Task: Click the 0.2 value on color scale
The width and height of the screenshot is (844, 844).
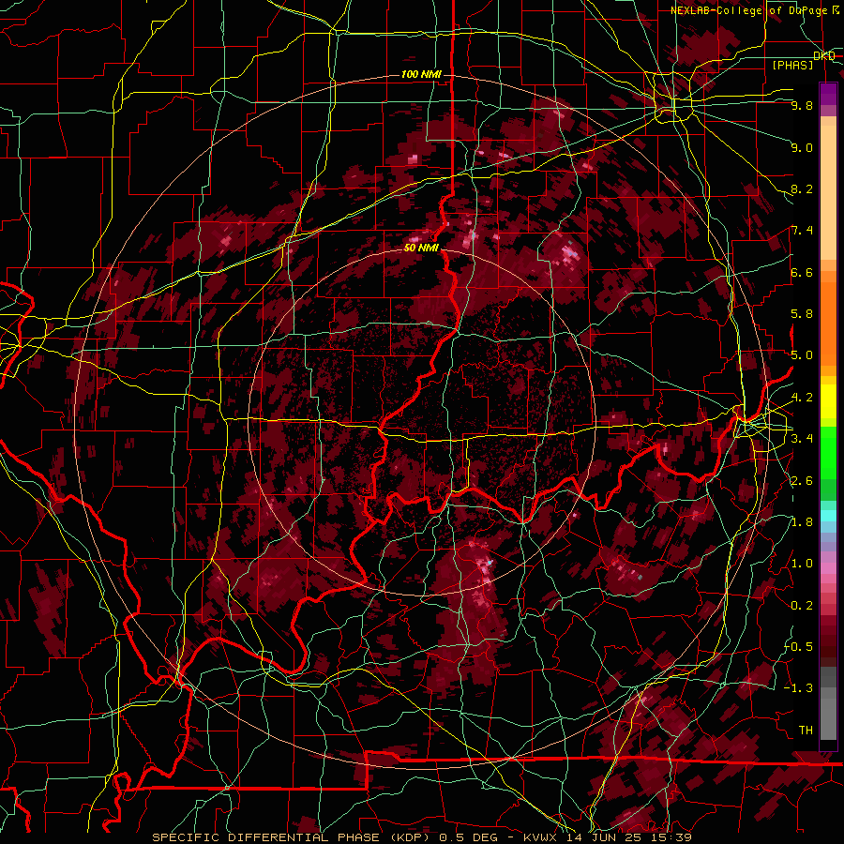Action: point(802,606)
